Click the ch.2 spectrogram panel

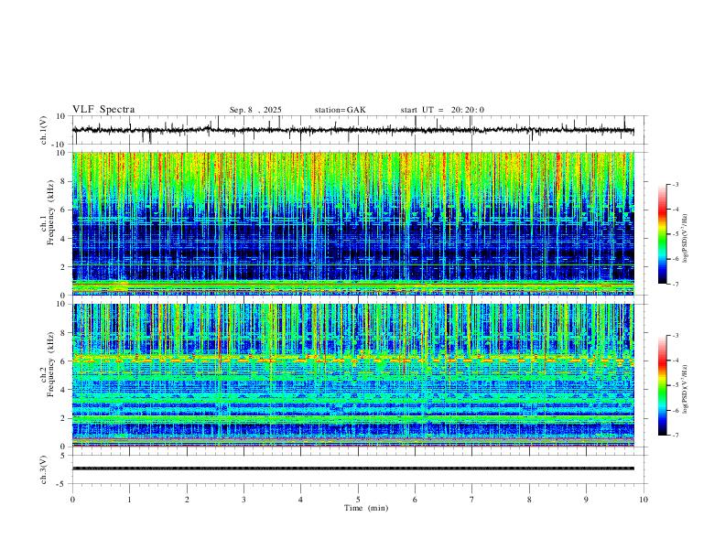point(352,375)
